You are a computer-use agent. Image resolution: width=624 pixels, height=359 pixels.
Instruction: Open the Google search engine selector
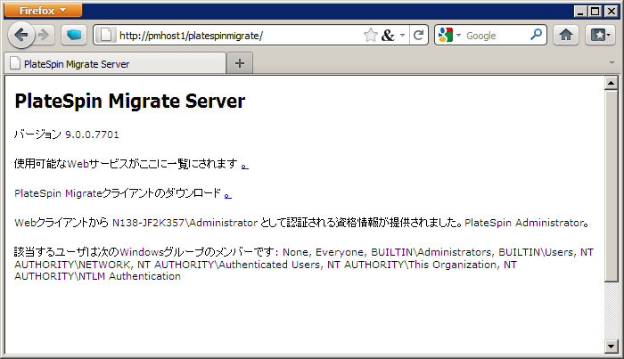click(x=449, y=36)
